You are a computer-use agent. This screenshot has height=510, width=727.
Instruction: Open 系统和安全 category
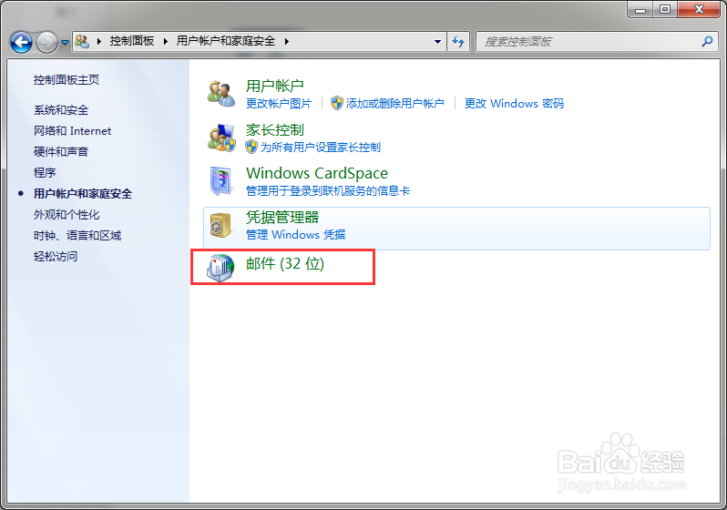coord(61,110)
